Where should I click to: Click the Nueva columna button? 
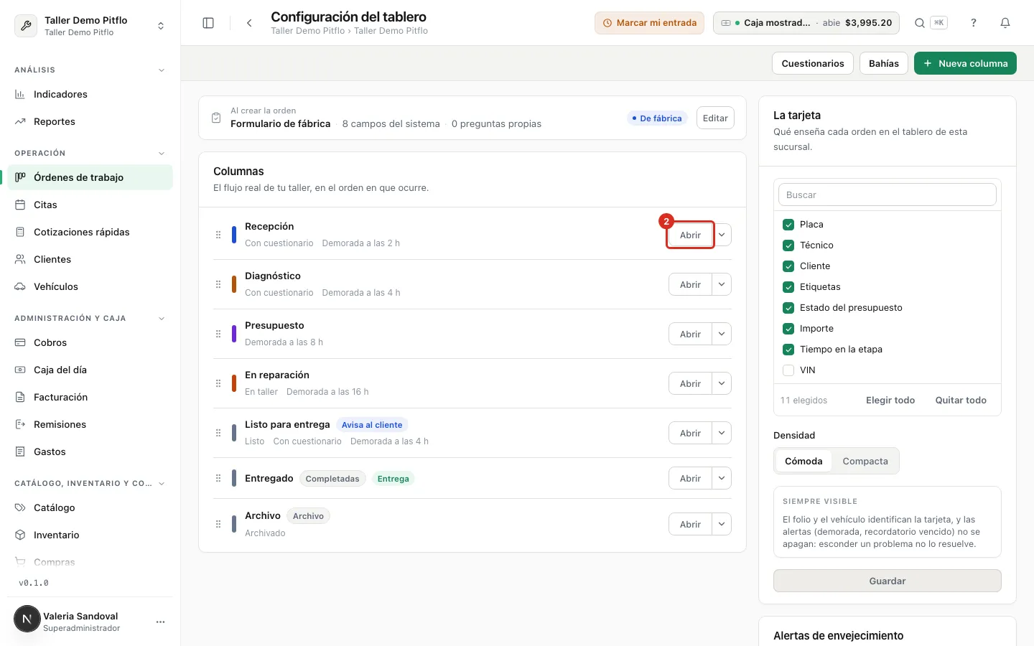tap(965, 63)
